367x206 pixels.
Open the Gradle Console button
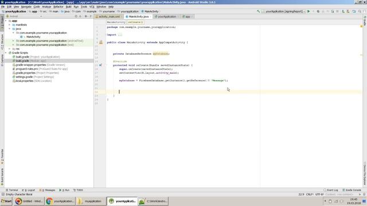352,190
